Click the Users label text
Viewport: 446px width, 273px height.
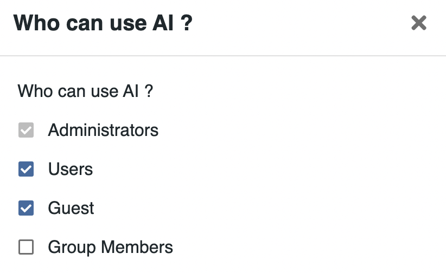(71, 170)
